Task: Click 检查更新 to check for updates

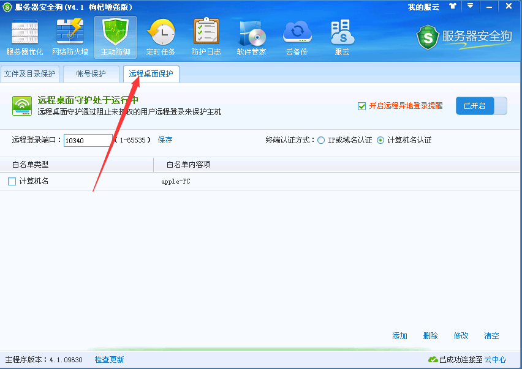Action: coord(109,359)
